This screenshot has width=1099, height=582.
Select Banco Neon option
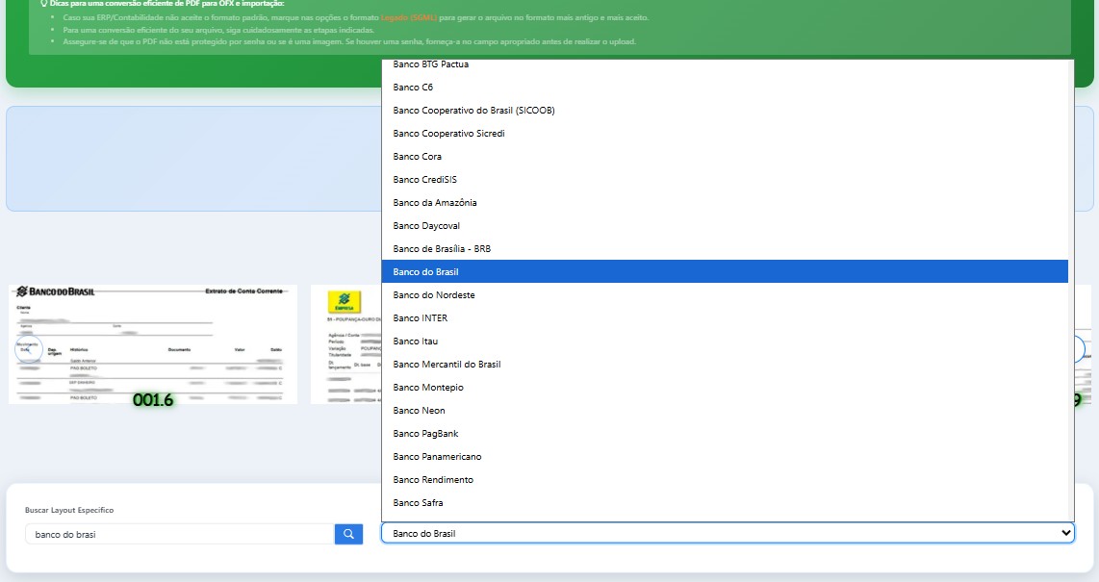coord(725,411)
